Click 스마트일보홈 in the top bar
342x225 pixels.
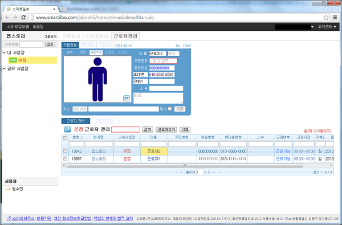[18, 27]
